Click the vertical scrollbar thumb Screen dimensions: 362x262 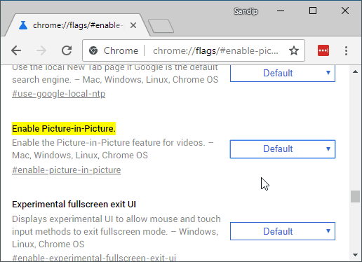pyautogui.click(x=355, y=197)
